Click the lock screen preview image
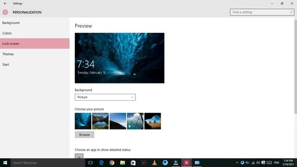The width and height of the screenshot is (297, 167). click(120, 58)
